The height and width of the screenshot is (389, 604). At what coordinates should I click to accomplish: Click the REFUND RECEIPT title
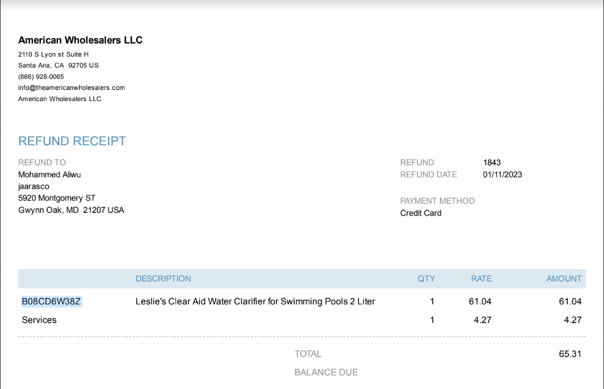[x=72, y=141]
